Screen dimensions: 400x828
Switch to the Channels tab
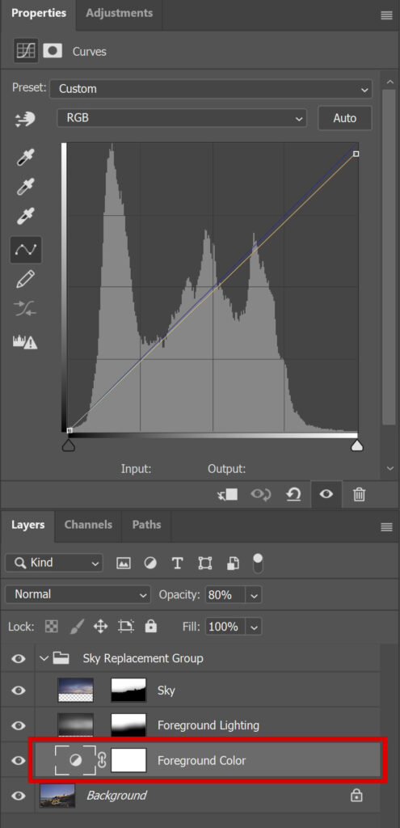(x=88, y=525)
